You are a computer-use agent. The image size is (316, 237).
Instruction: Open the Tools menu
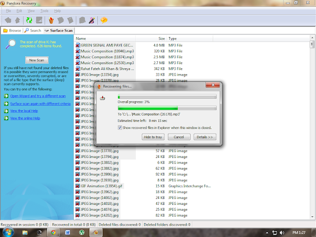(x=44, y=11)
